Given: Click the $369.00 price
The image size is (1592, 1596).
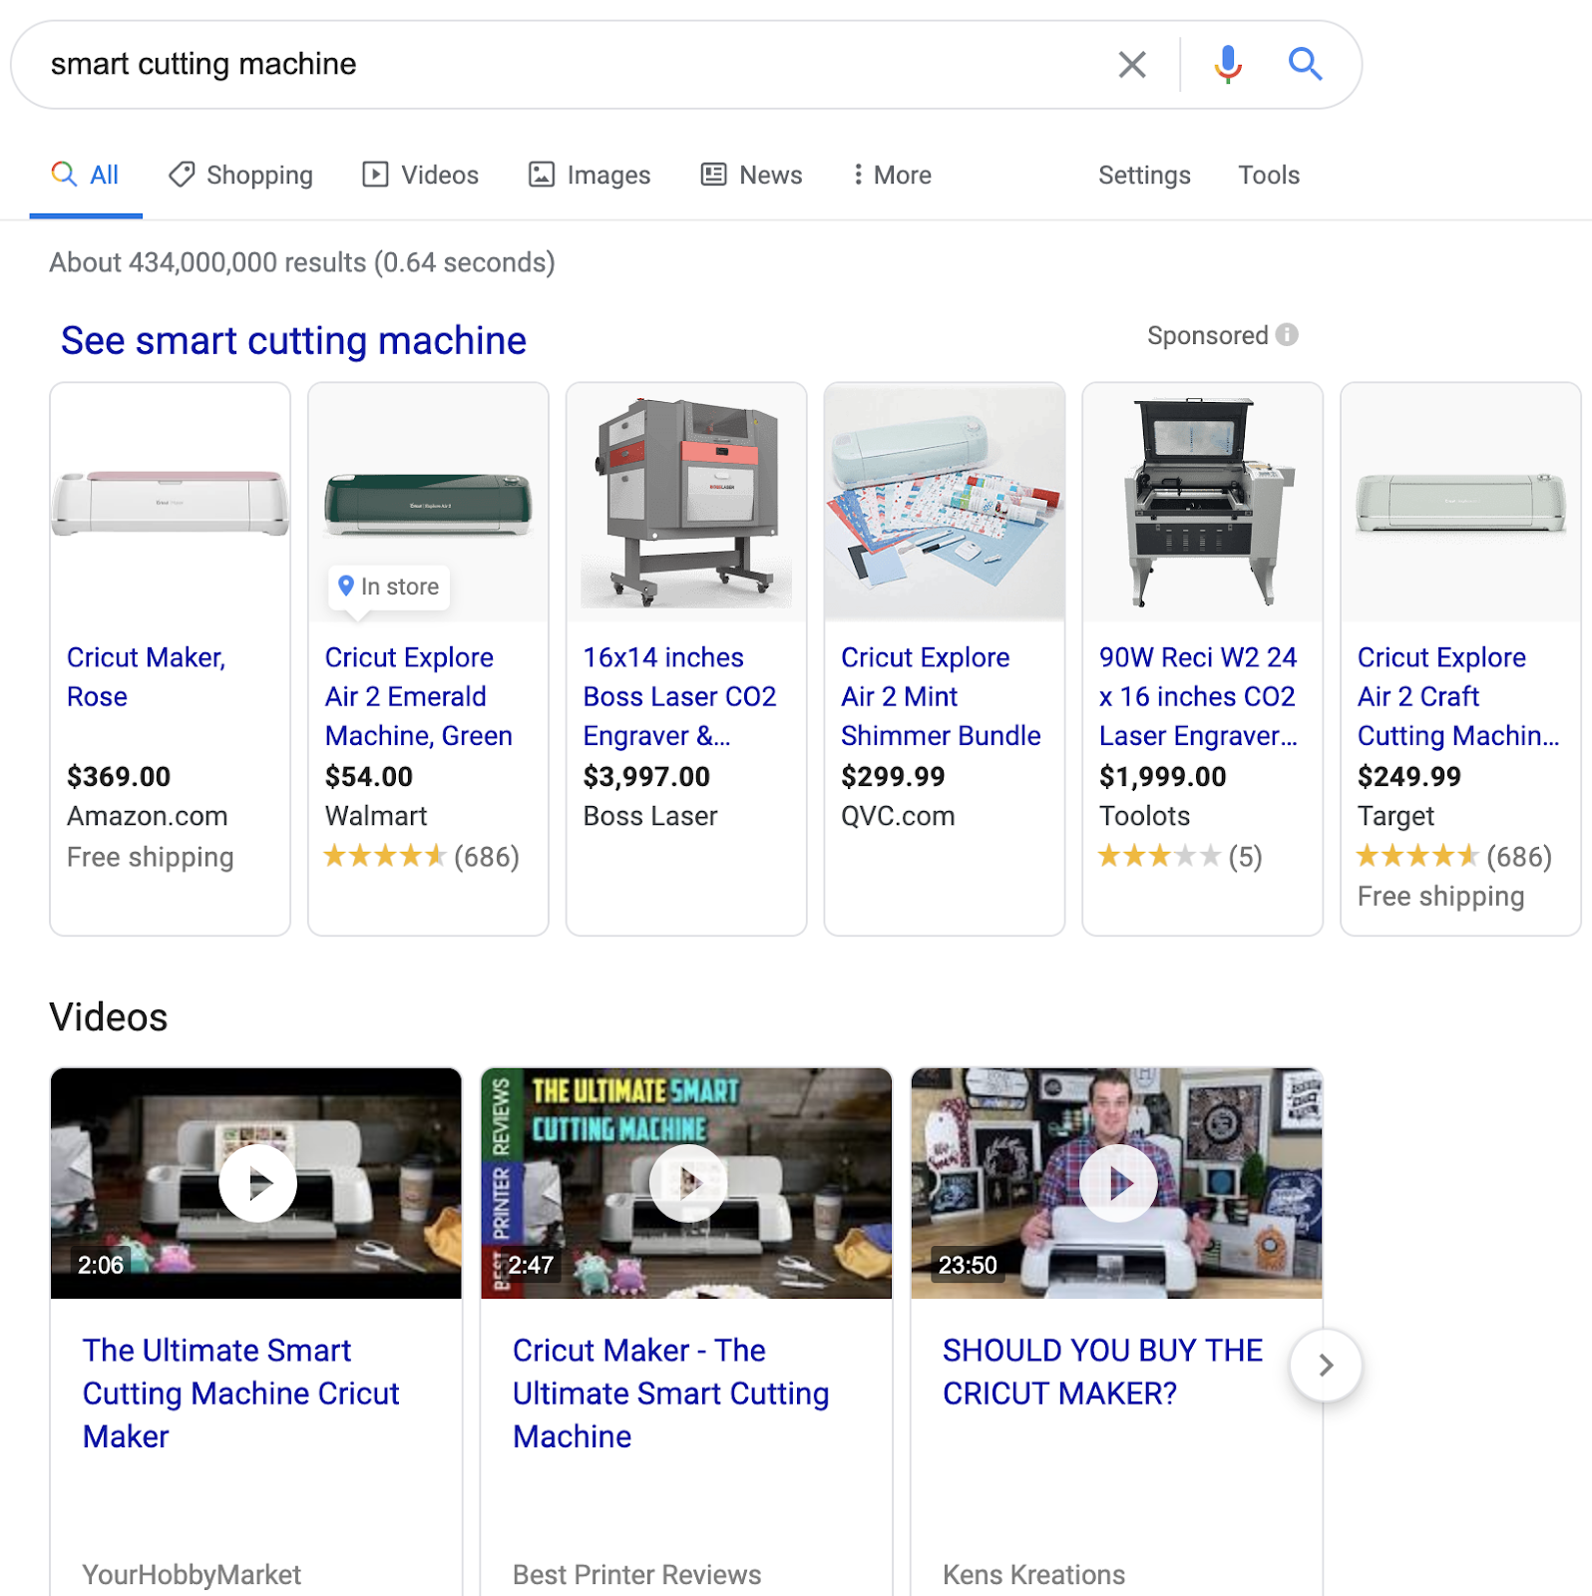Looking at the screenshot, I should point(119,776).
